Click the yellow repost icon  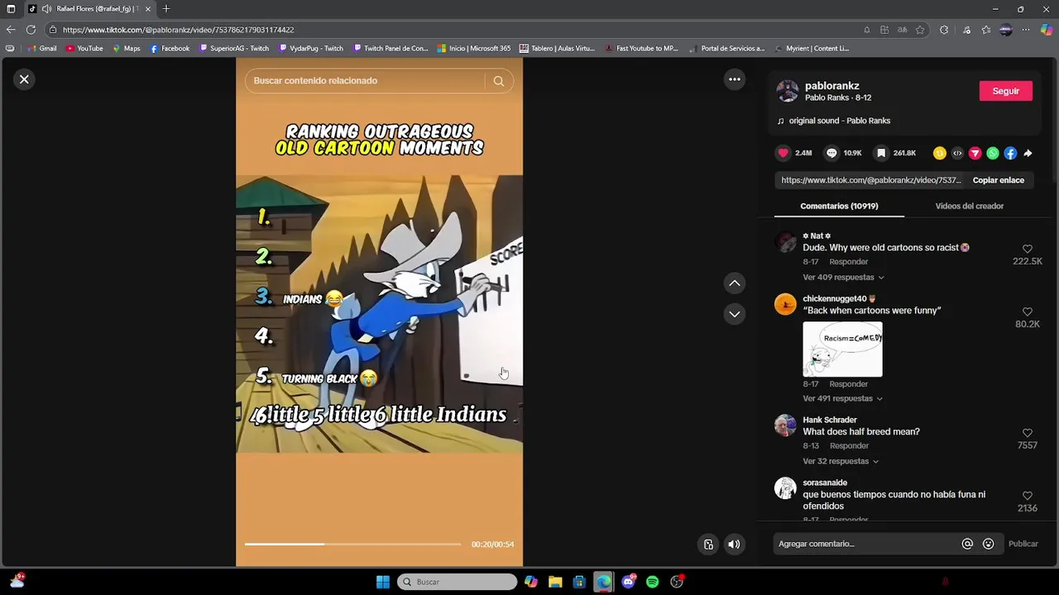click(x=939, y=153)
